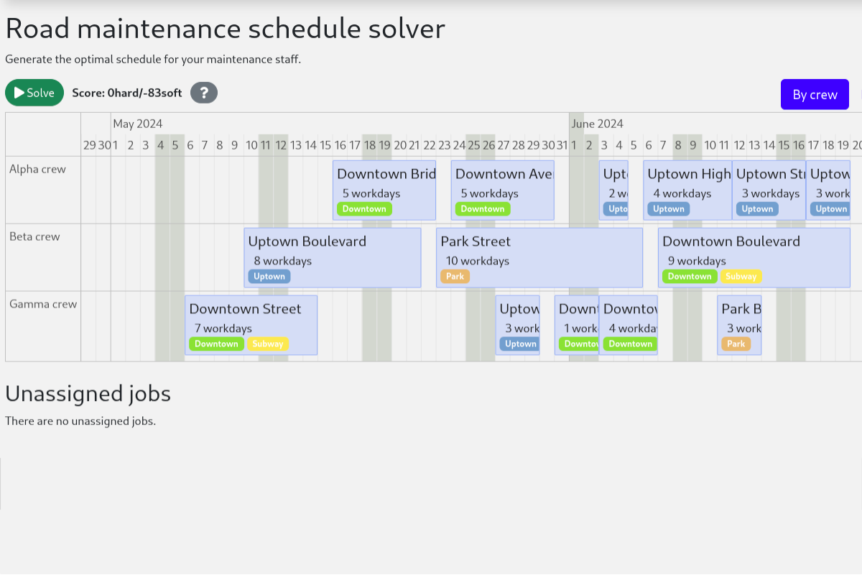Click the Park tag on Park B job
Viewport: 862px width, 575px height.
(736, 344)
